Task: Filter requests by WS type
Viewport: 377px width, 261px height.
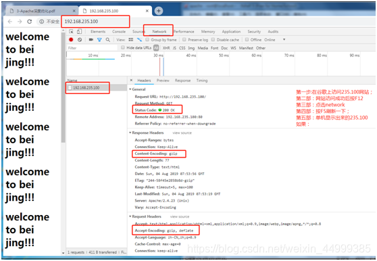Action: point(233,48)
